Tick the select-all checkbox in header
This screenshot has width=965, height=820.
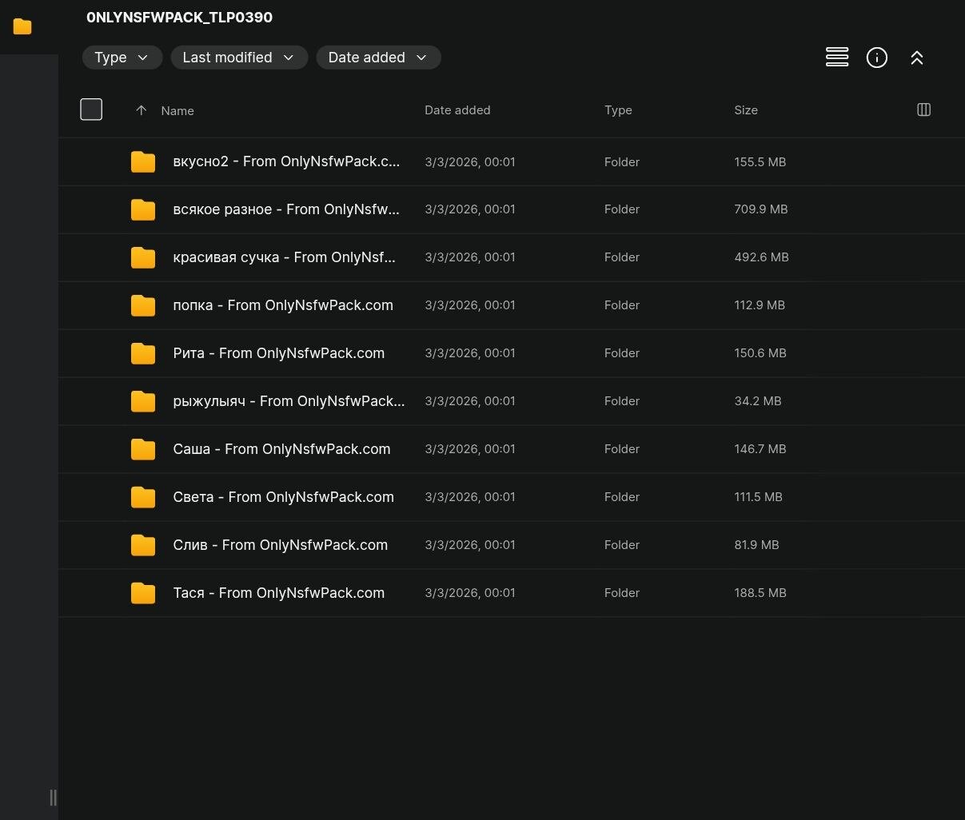click(91, 109)
